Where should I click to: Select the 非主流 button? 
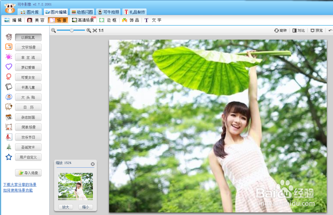click(28, 57)
